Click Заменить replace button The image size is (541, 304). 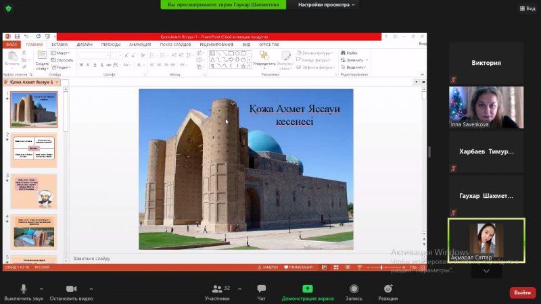coord(354,60)
